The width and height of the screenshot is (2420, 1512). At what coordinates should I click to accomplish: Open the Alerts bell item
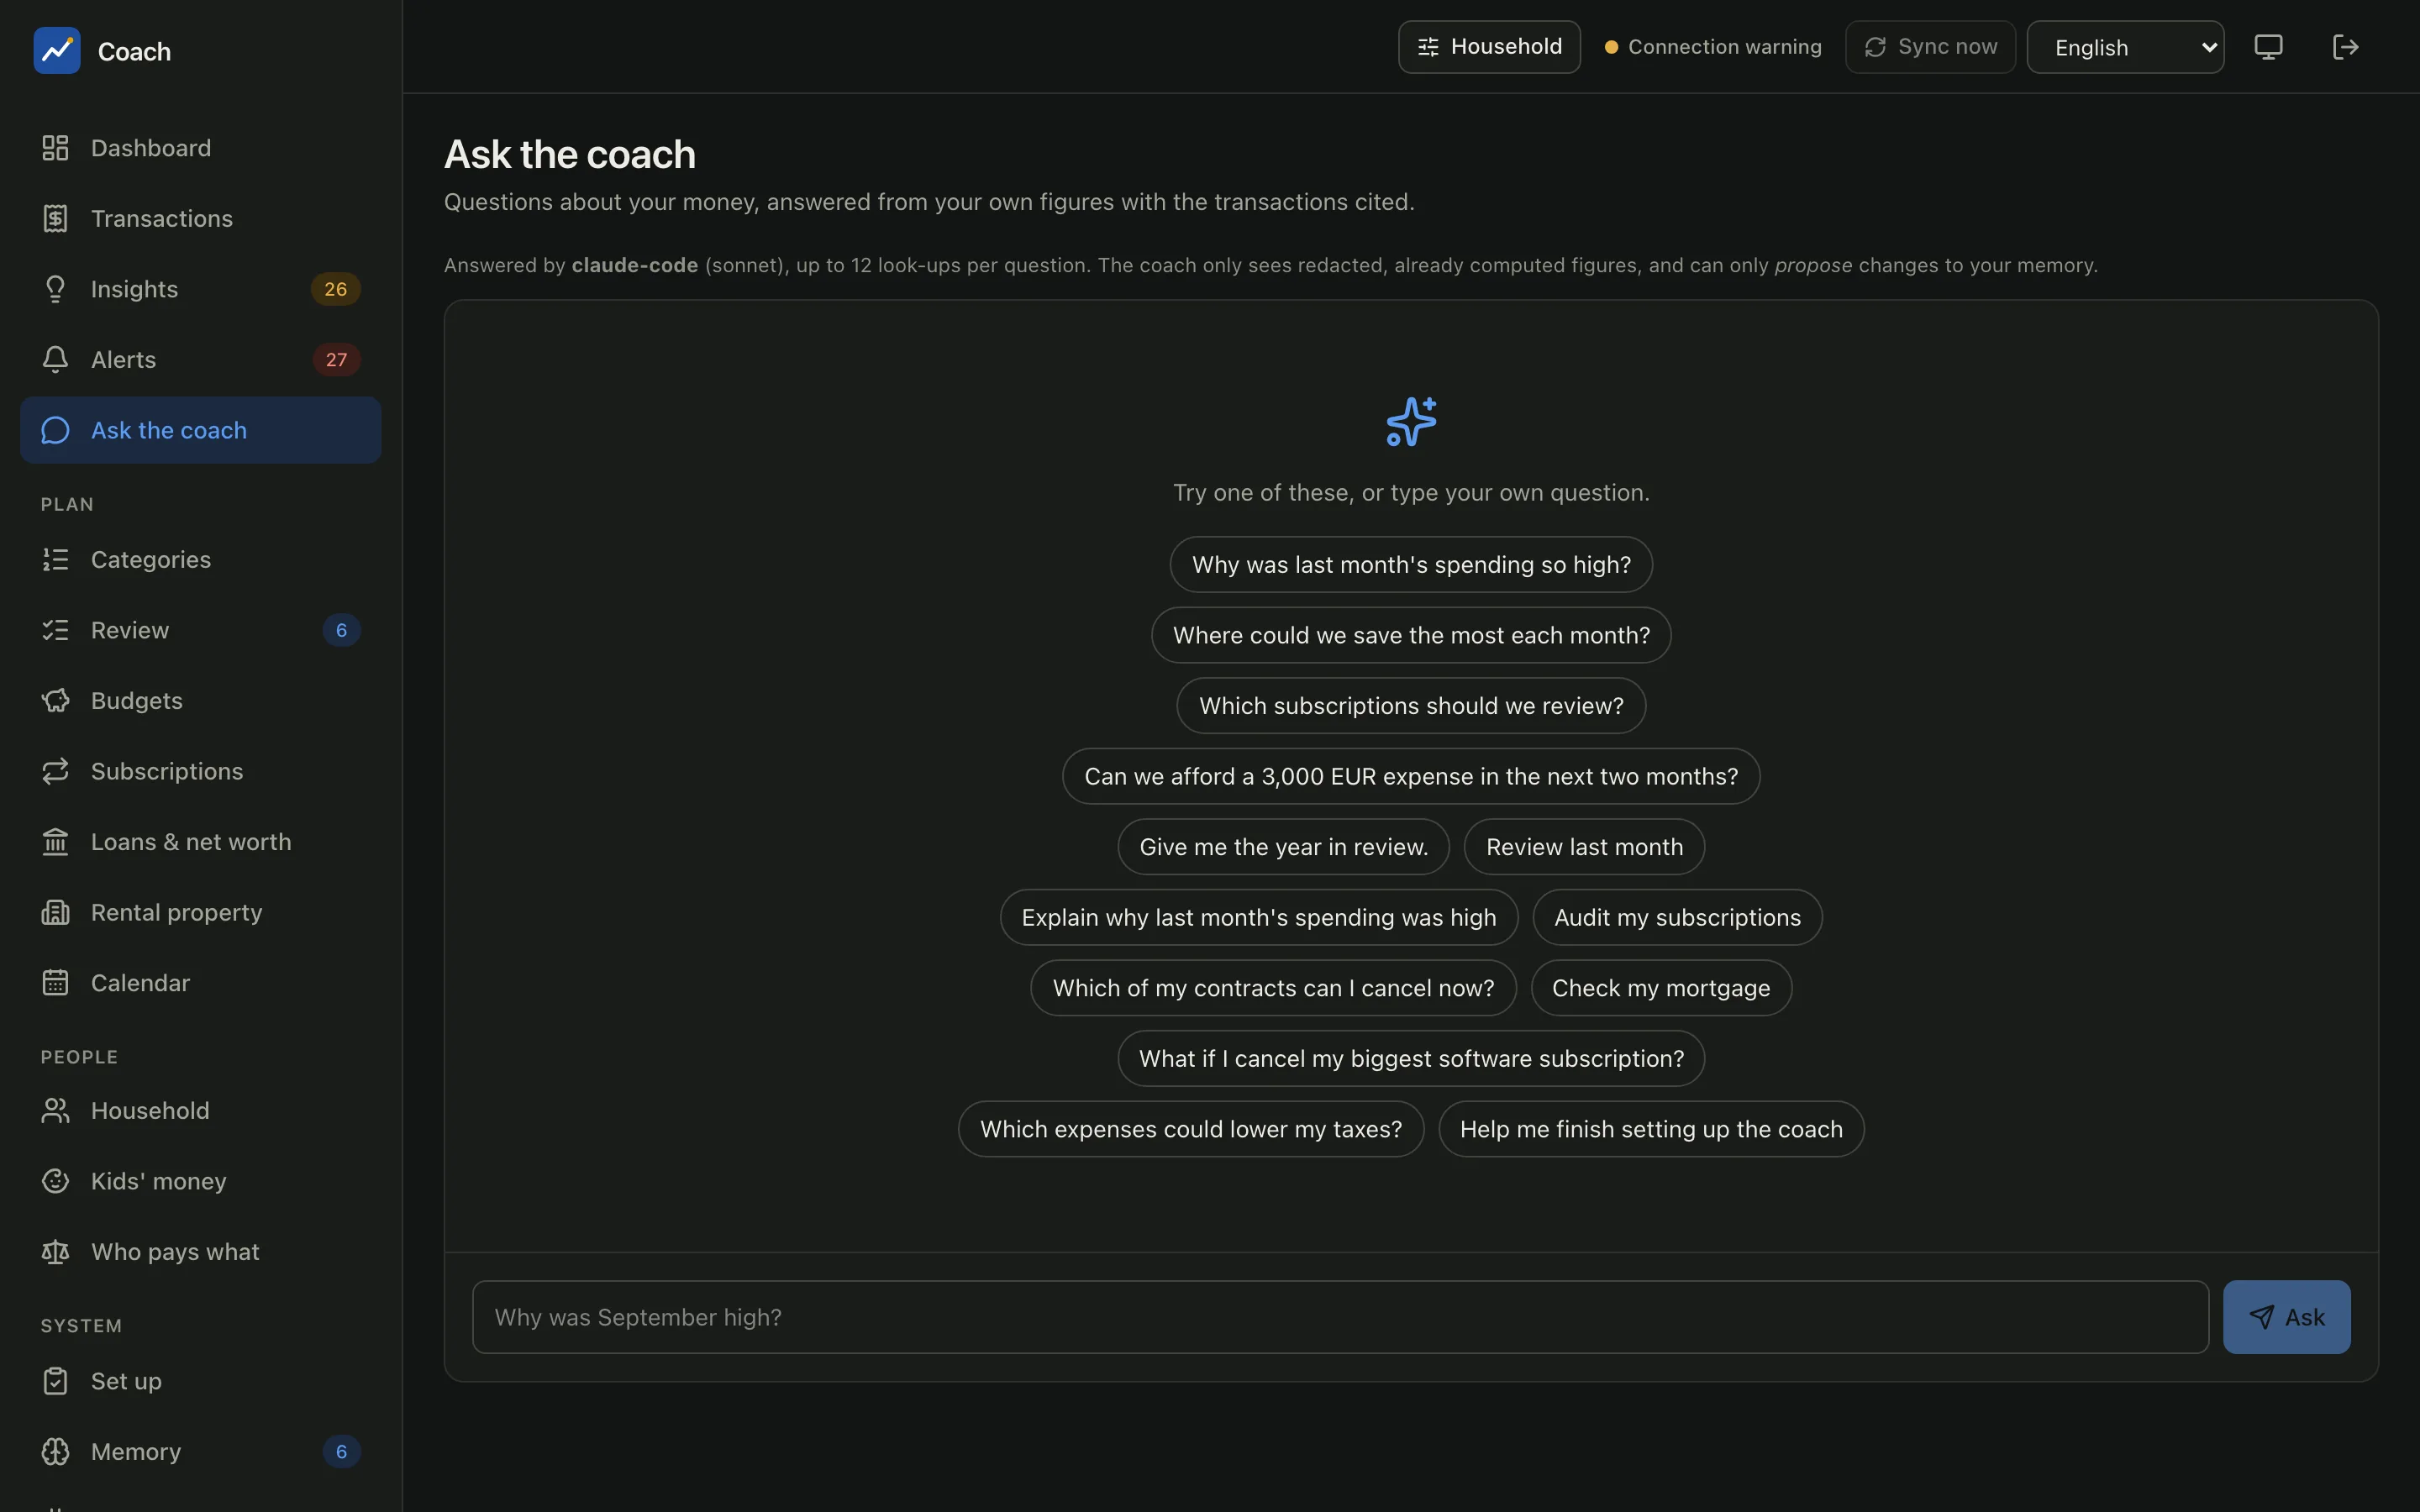click(200, 359)
